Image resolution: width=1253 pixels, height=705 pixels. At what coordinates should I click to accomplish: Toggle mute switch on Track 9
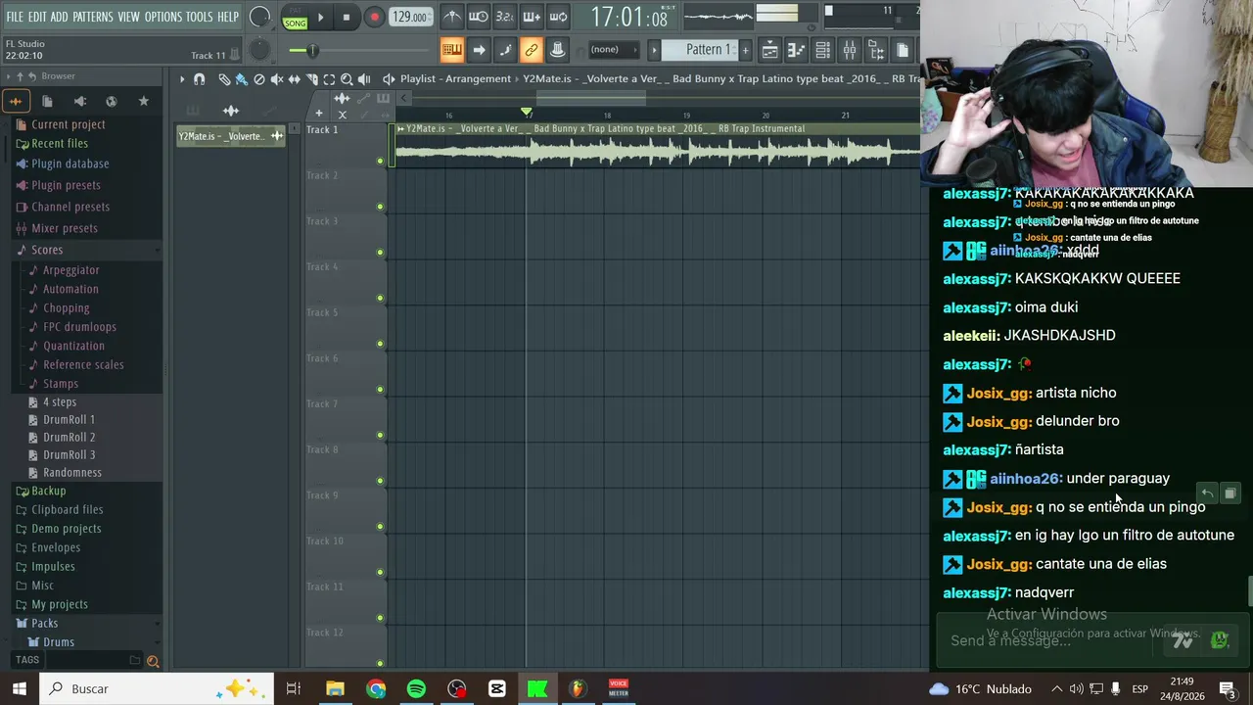pyautogui.click(x=380, y=527)
